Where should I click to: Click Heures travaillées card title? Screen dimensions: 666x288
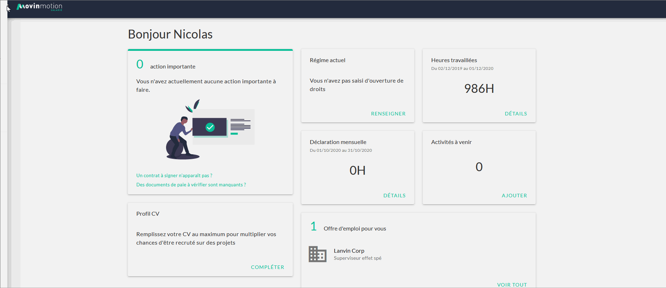point(454,60)
